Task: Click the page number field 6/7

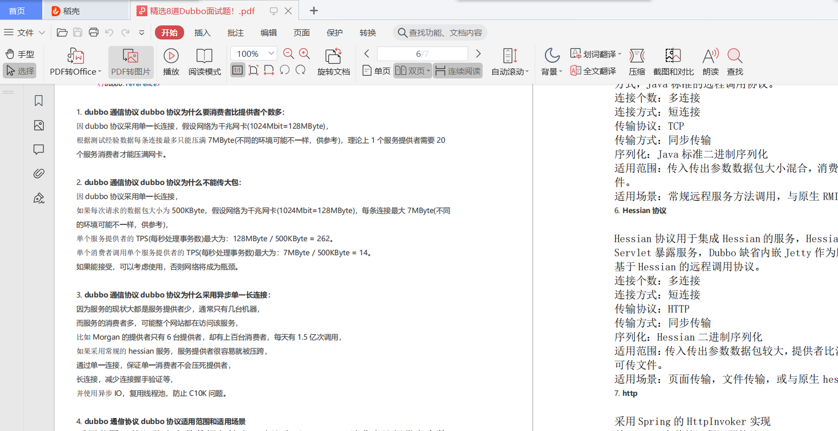Action: pos(422,54)
